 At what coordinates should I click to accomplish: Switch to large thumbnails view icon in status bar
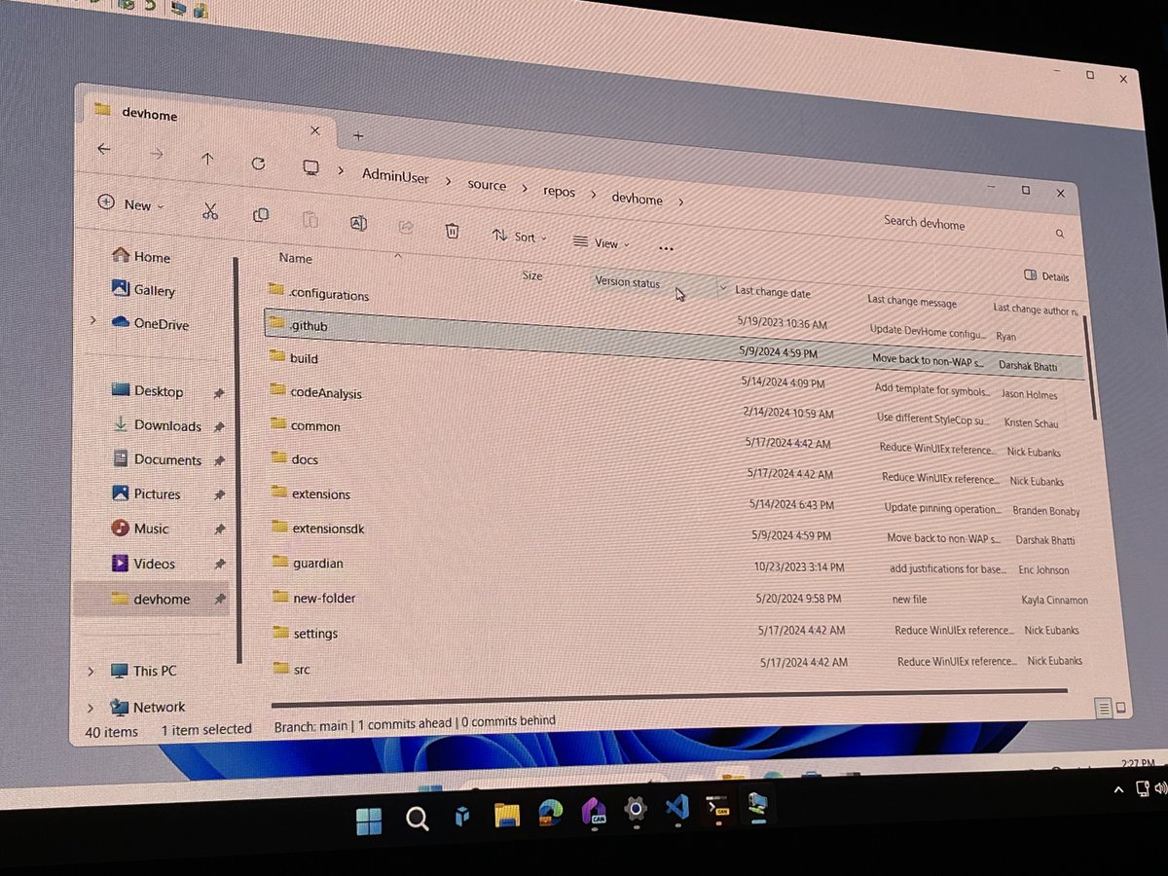point(1120,708)
